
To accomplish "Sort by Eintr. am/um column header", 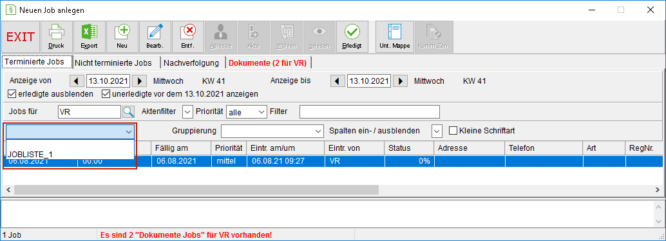I will [285, 148].
